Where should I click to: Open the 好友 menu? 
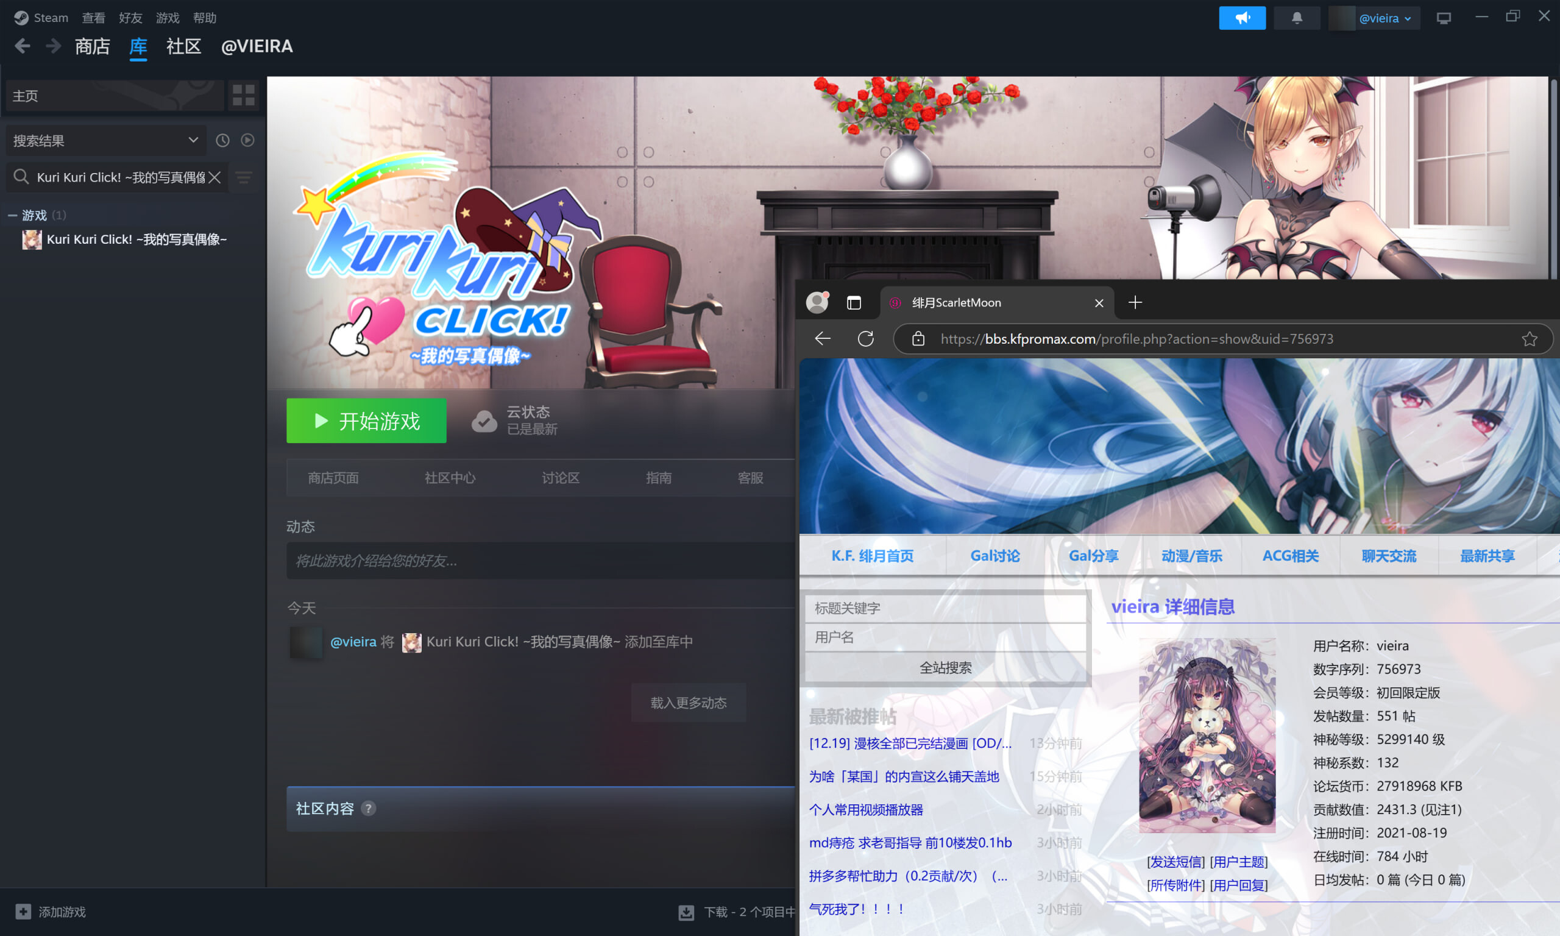[130, 18]
